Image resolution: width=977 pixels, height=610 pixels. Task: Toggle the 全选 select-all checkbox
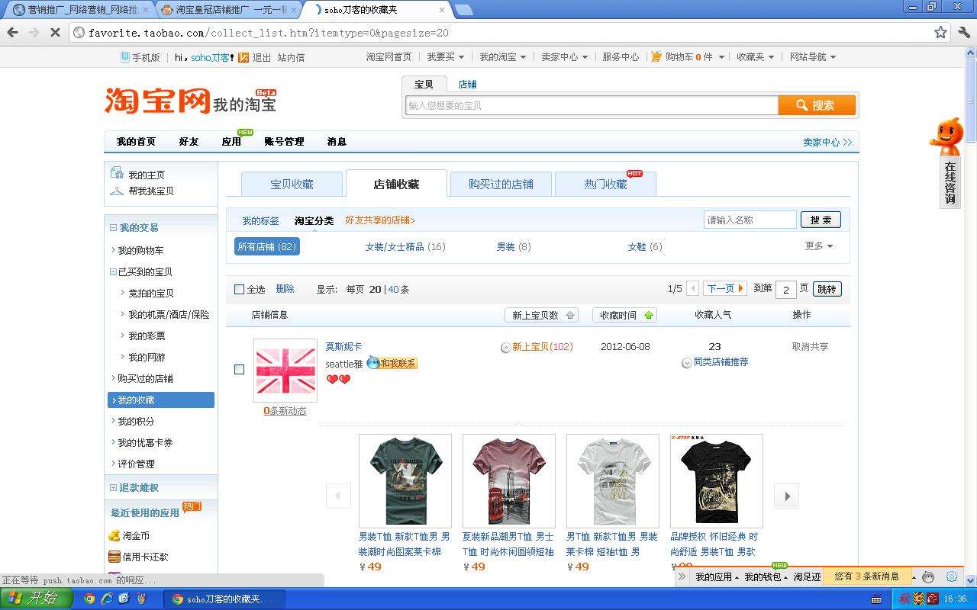239,290
